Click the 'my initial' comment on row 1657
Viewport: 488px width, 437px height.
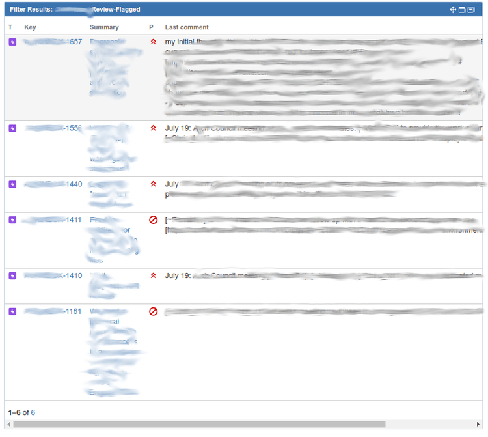[323, 77]
